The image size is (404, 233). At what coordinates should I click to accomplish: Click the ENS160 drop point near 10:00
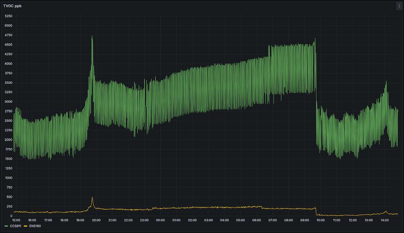click(316, 211)
